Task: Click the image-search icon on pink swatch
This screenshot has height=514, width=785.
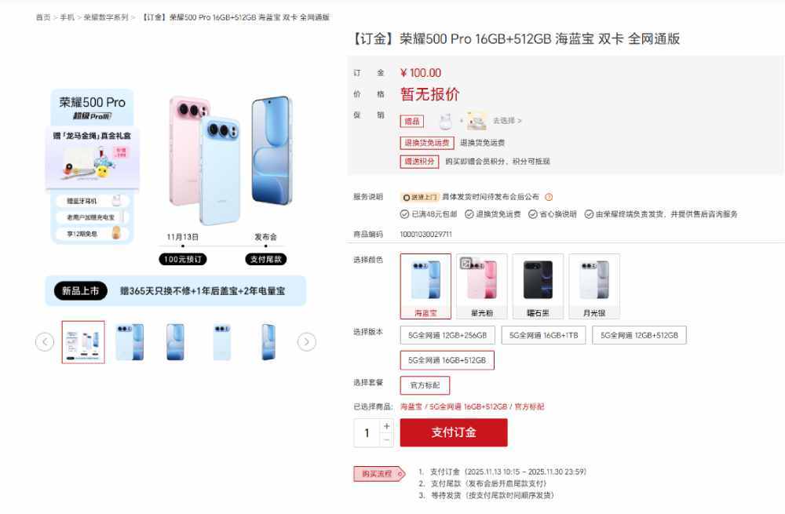Action: point(466,263)
